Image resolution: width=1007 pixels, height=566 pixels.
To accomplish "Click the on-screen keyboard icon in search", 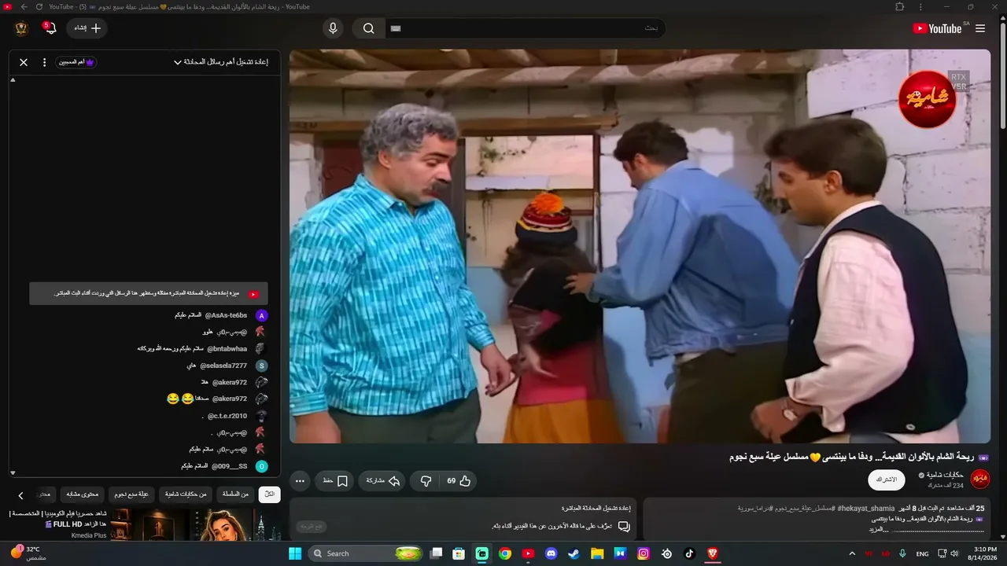I will coord(396,28).
